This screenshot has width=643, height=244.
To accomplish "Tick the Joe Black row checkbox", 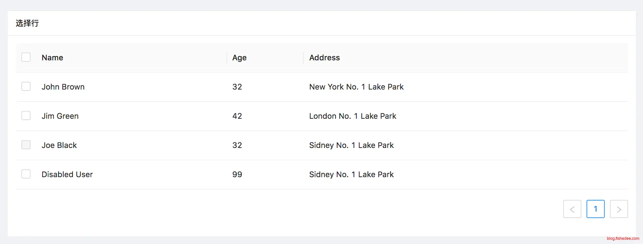I will 26,145.
